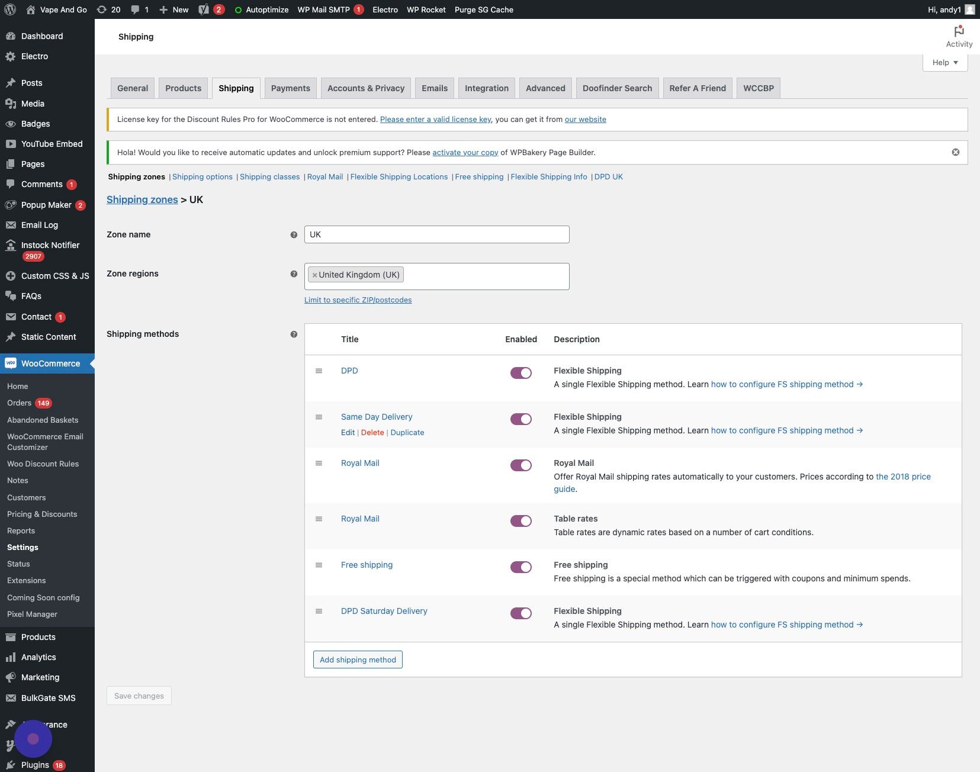
Task: Click the user avatar in admin bar
Action: click(969, 9)
